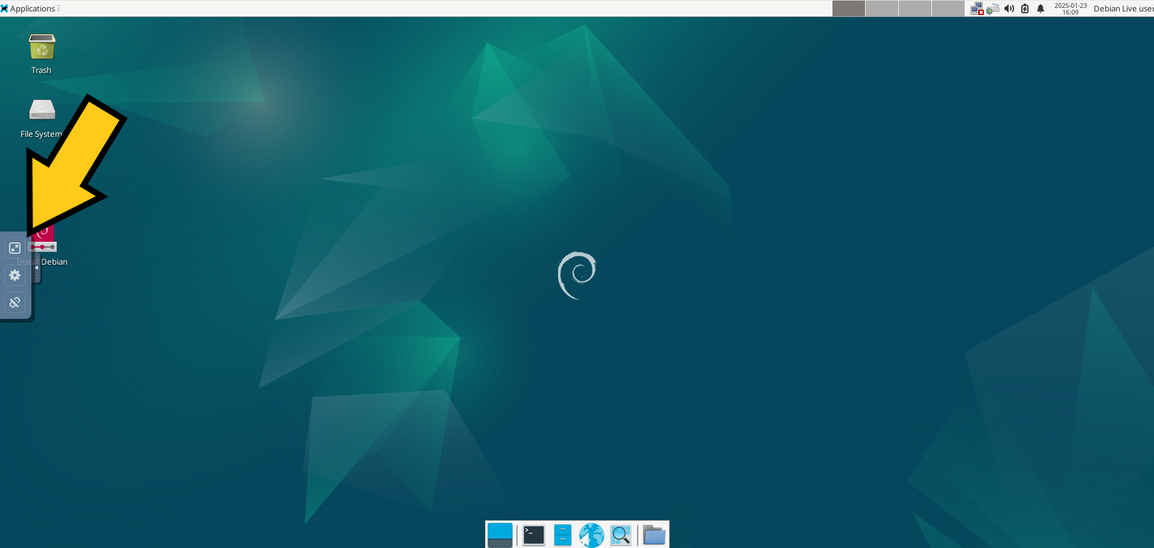Collapse the side panel with arrow handle
The width and height of the screenshot is (1154, 548).
37,268
